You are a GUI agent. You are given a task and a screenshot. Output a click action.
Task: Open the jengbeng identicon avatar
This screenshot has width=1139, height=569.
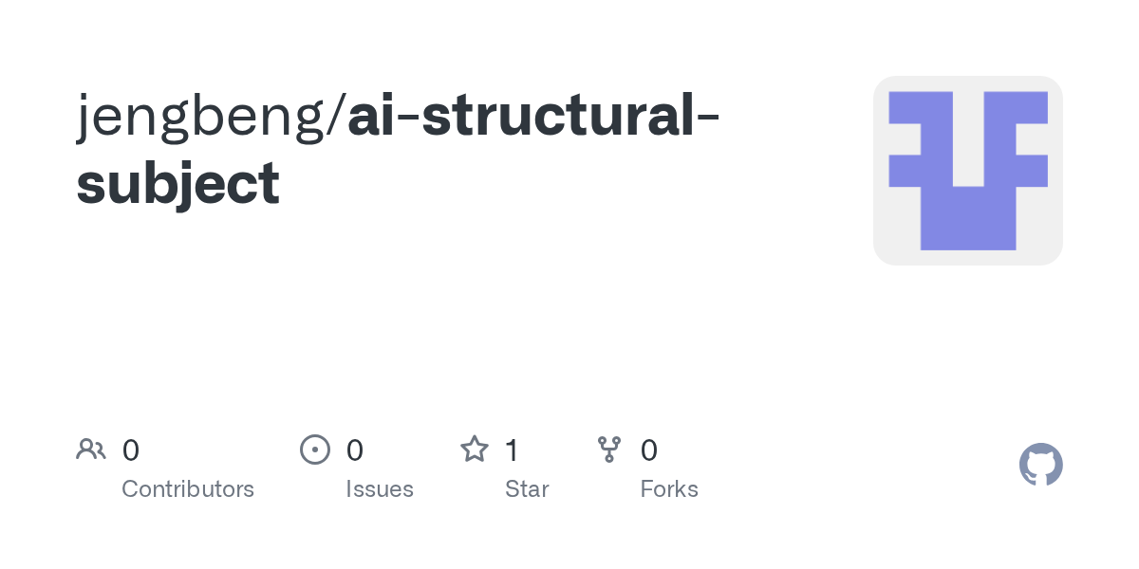point(967,171)
